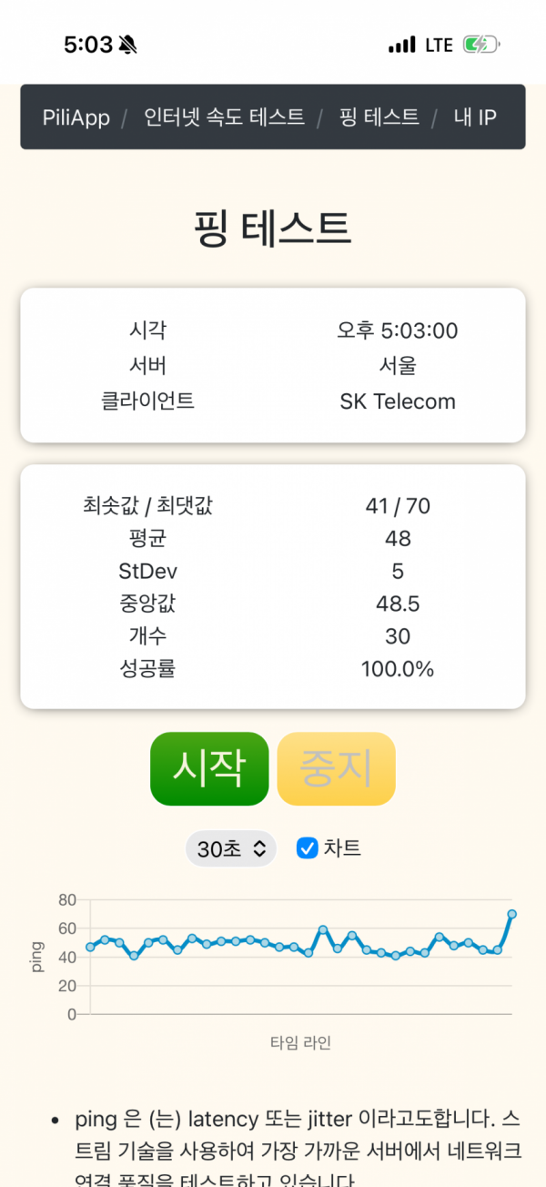Open the 30초 duration dropdown

231,849
